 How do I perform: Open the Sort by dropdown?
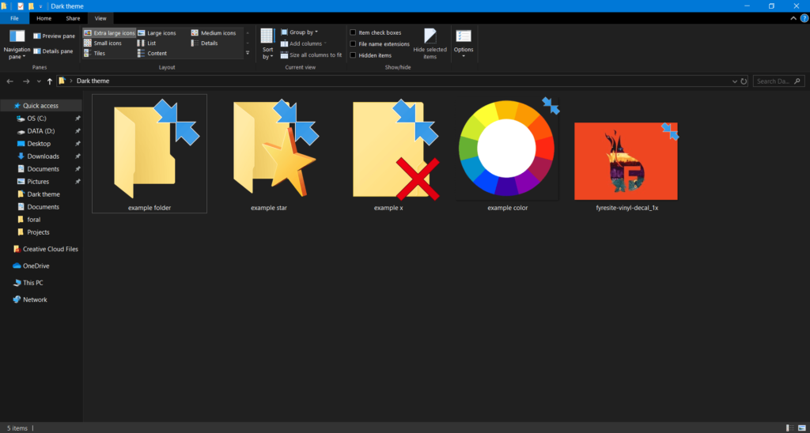267,43
